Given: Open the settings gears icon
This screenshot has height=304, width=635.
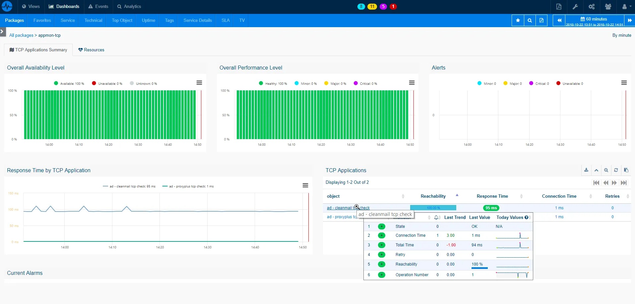Looking at the screenshot, I should click(592, 7).
